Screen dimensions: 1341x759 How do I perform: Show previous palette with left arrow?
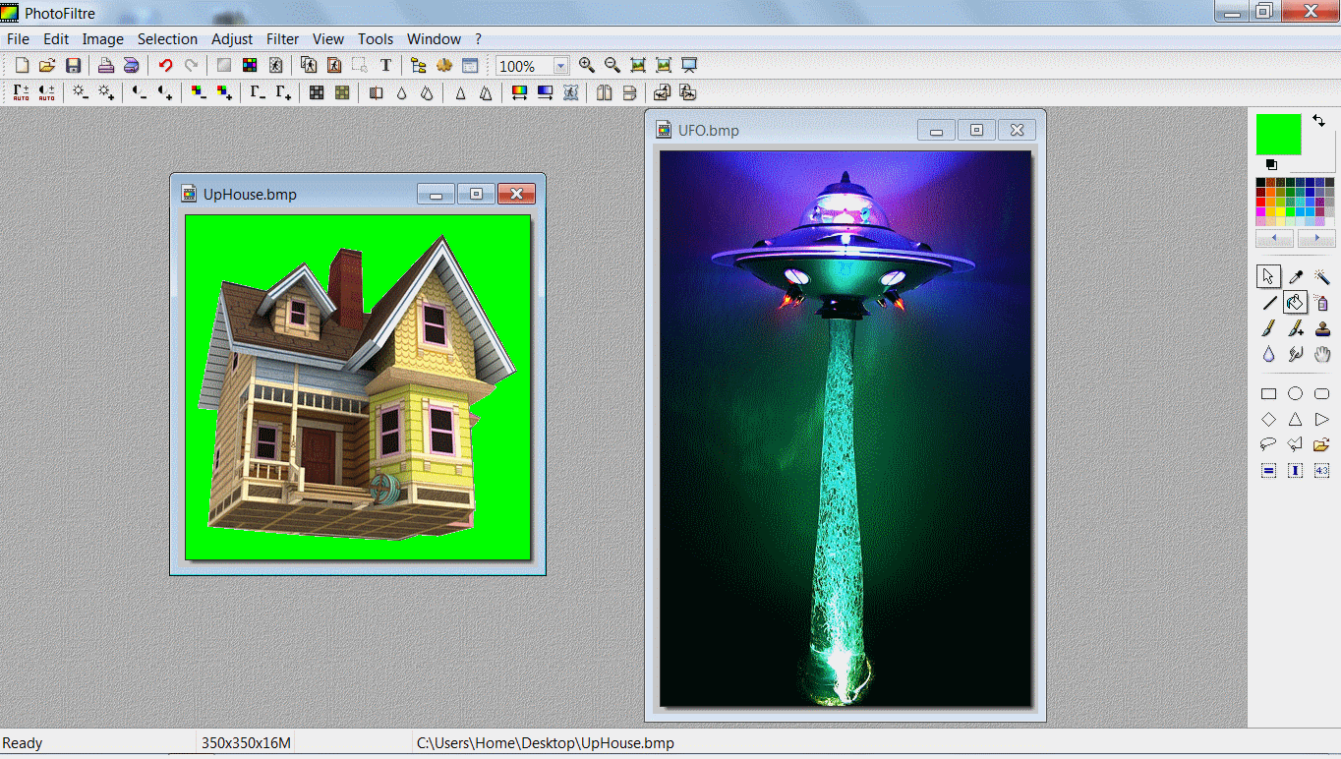1275,239
